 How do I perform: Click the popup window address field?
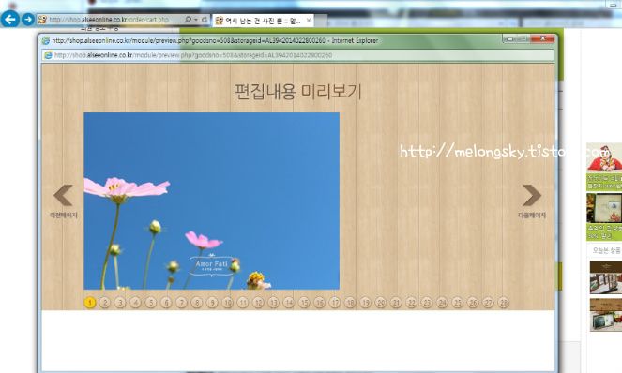[x=298, y=55]
